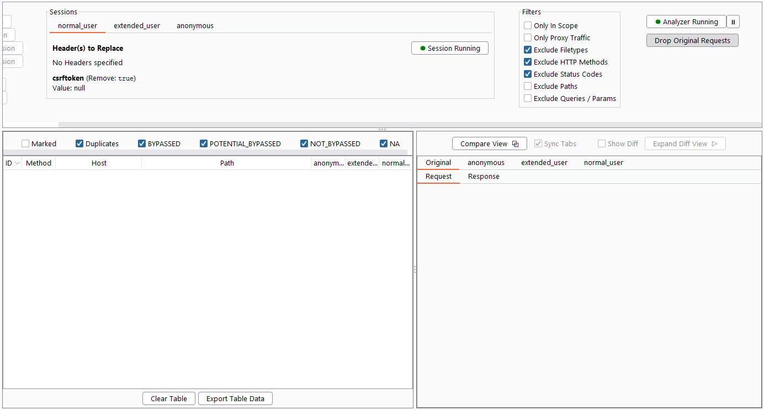764x410 pixels.
Task: Uncheck Exclude Filetypes filter
Action: click(x=528, y=50)
